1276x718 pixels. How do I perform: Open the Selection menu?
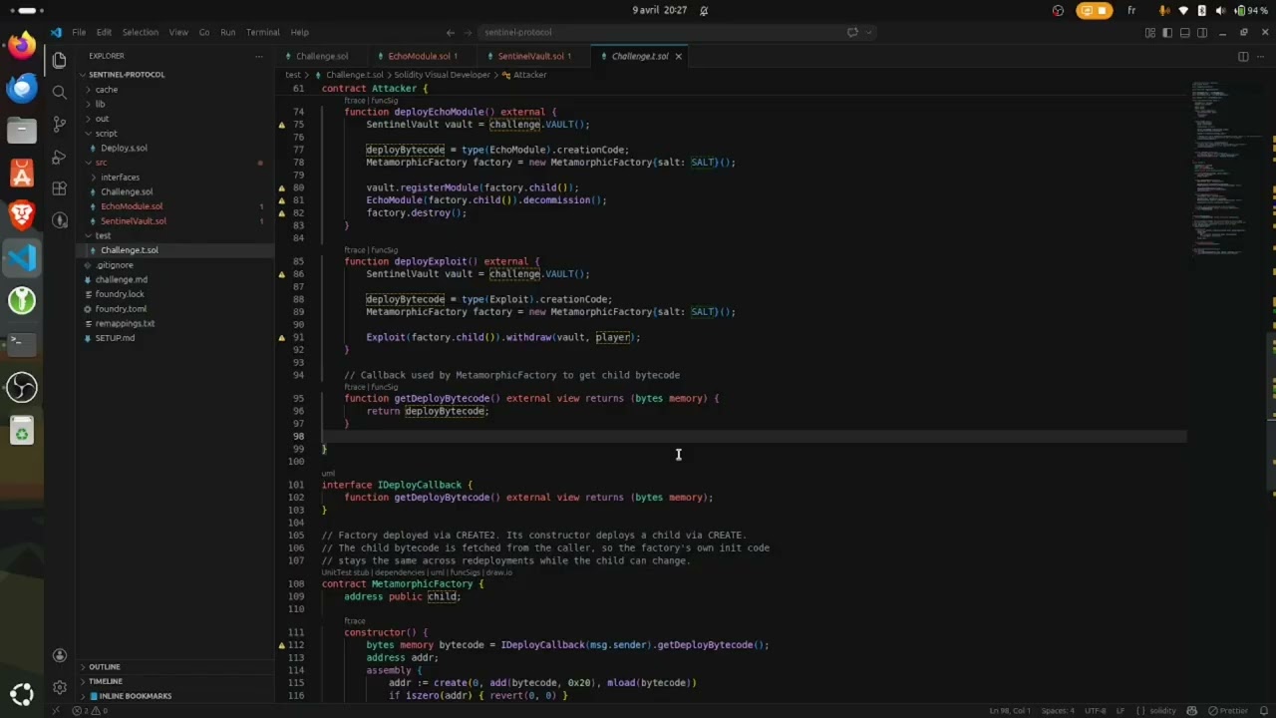pos(141,32)
